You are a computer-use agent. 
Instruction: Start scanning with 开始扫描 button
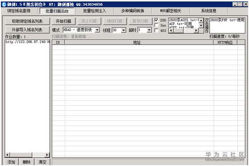click(x=63, y=21)
